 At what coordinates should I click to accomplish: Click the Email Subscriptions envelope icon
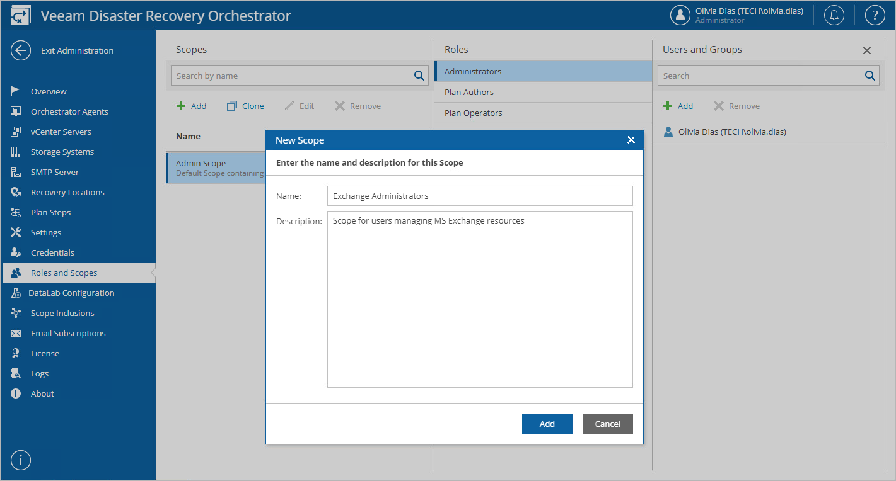click(16, 333)
